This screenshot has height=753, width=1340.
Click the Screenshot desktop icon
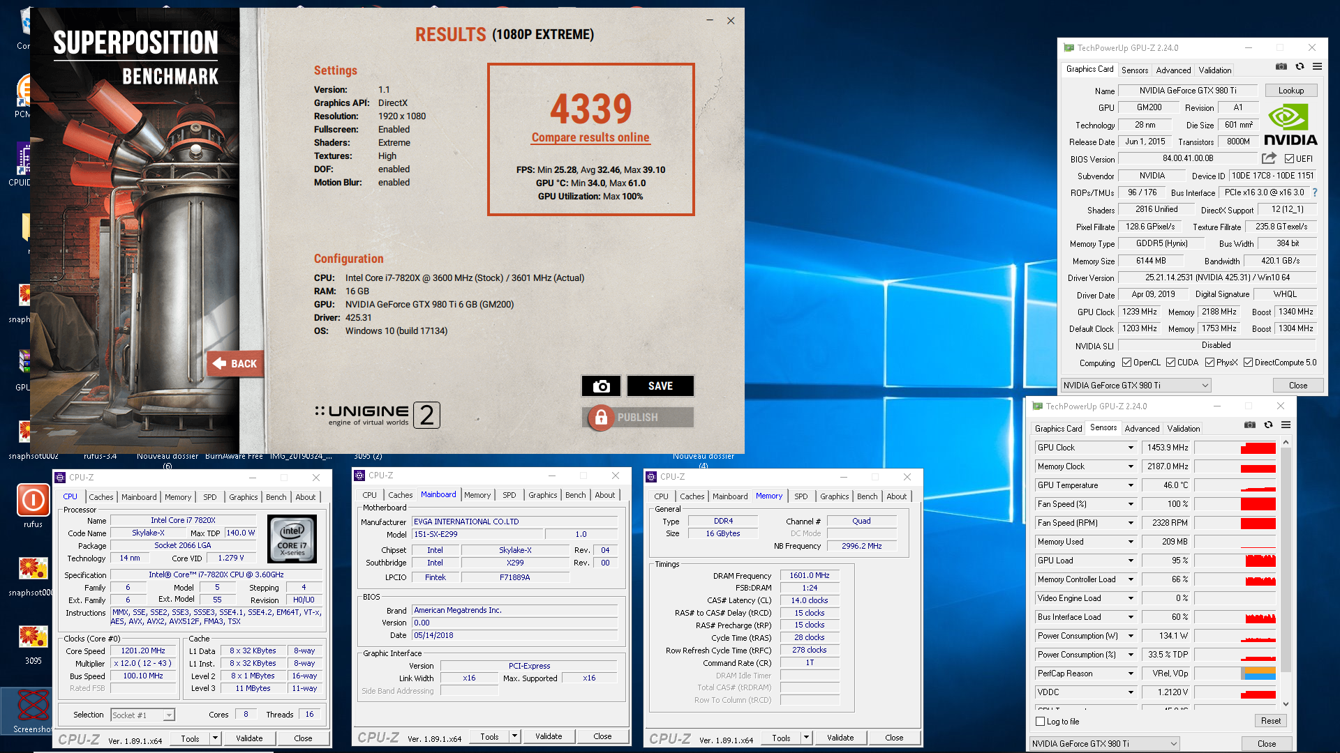33,711
